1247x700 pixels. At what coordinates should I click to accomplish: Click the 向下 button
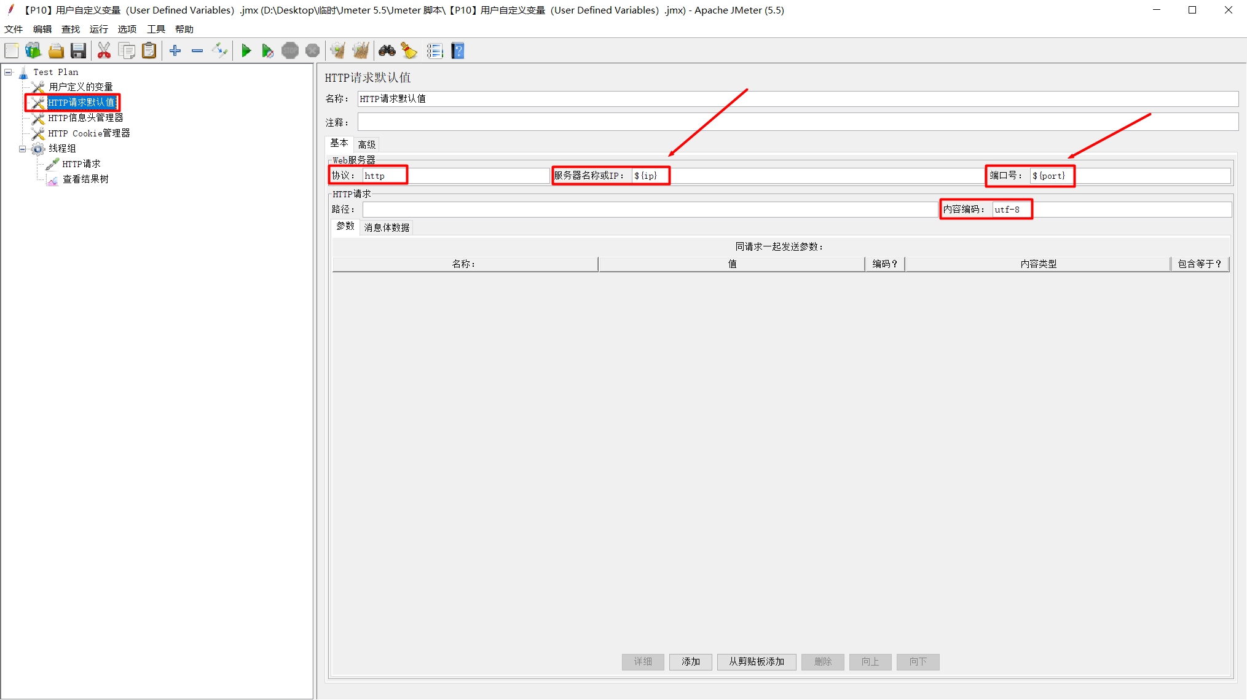click(x=918, y=662)
